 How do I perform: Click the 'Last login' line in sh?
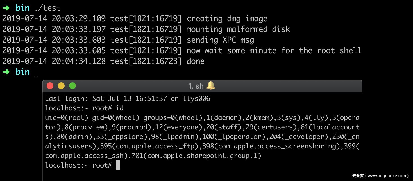click(x=128, y=99)
